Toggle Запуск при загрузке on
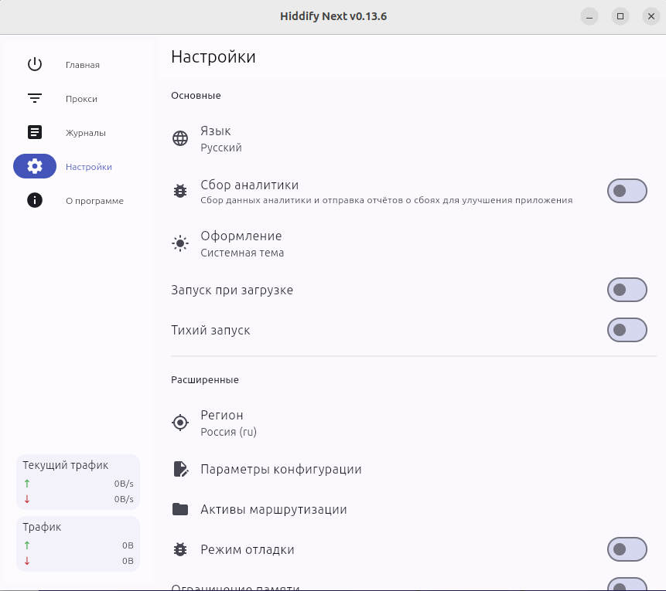 click(x=627, y=290)
